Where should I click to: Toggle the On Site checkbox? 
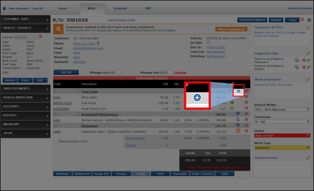coord(208,42)
